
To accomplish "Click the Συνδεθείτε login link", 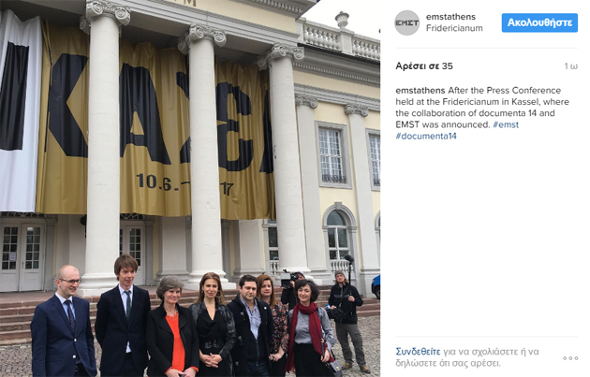I will [x=418, y=352].
